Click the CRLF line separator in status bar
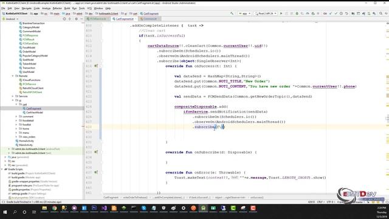 (320, 202)
